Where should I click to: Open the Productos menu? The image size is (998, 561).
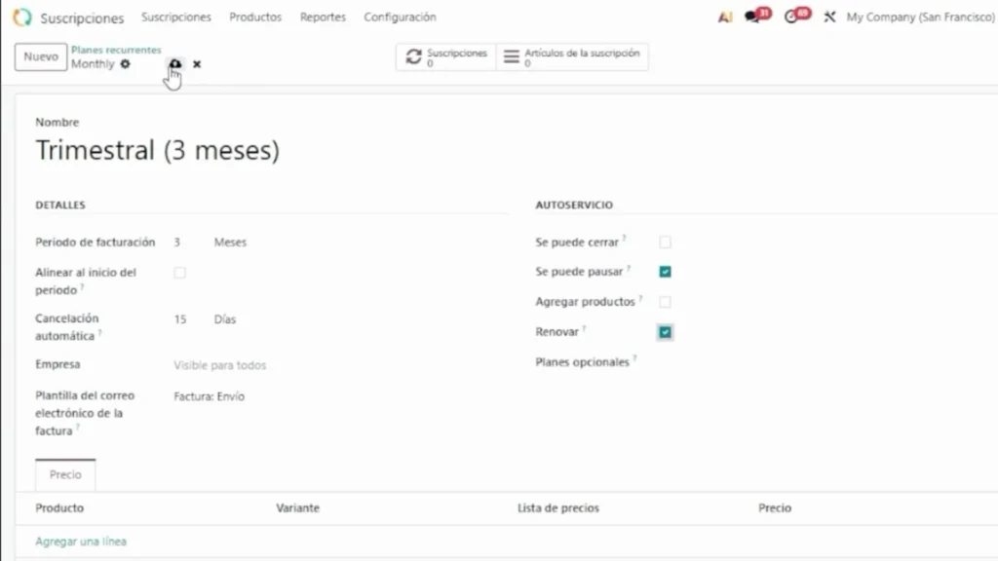pos(255,18)
